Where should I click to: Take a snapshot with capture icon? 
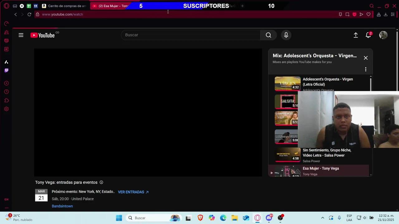347,14
